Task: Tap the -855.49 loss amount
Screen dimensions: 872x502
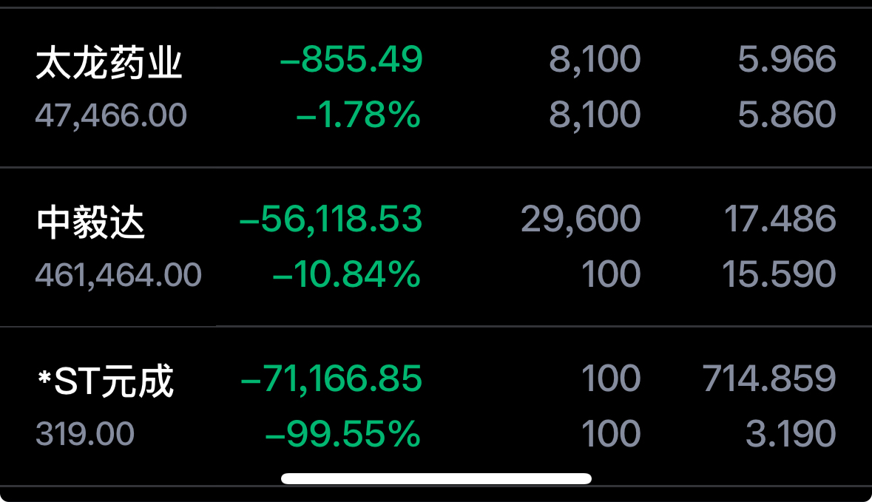Action: (x=351, y=59)
